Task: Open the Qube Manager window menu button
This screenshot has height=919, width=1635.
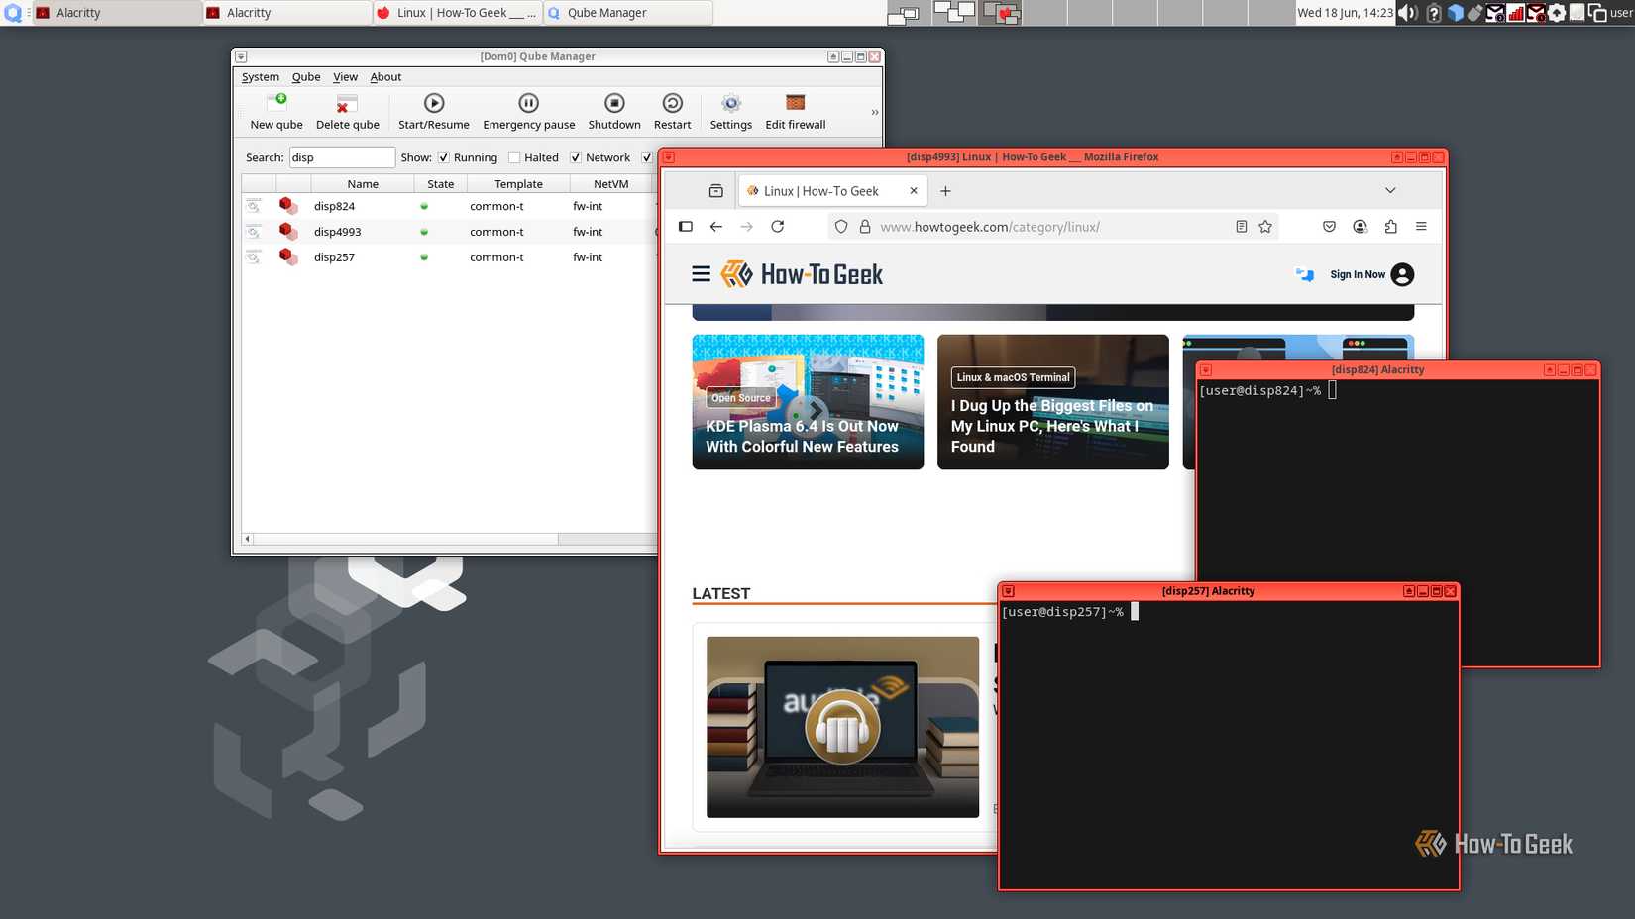Action: point(239,56)
